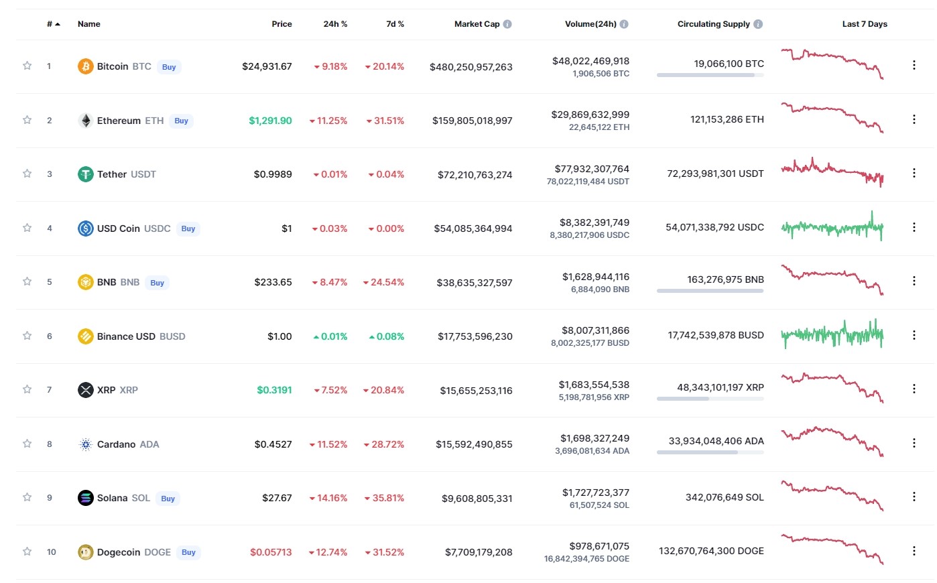Click the Binance USD logo icon
Screen dimensions: 937x583
click(x=86, y=336)
